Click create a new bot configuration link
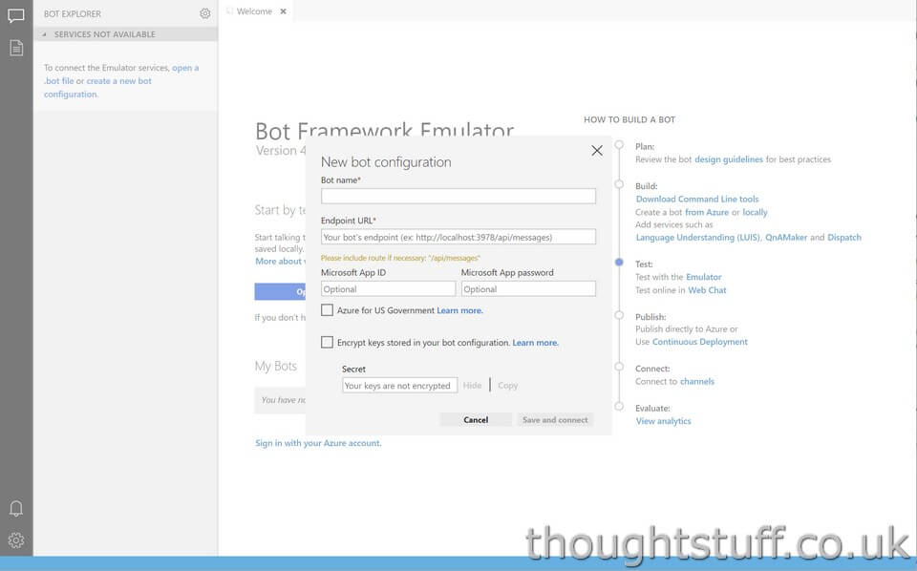Screen dimensions: 917x571 pyautogui.click(x=119, y=81)
